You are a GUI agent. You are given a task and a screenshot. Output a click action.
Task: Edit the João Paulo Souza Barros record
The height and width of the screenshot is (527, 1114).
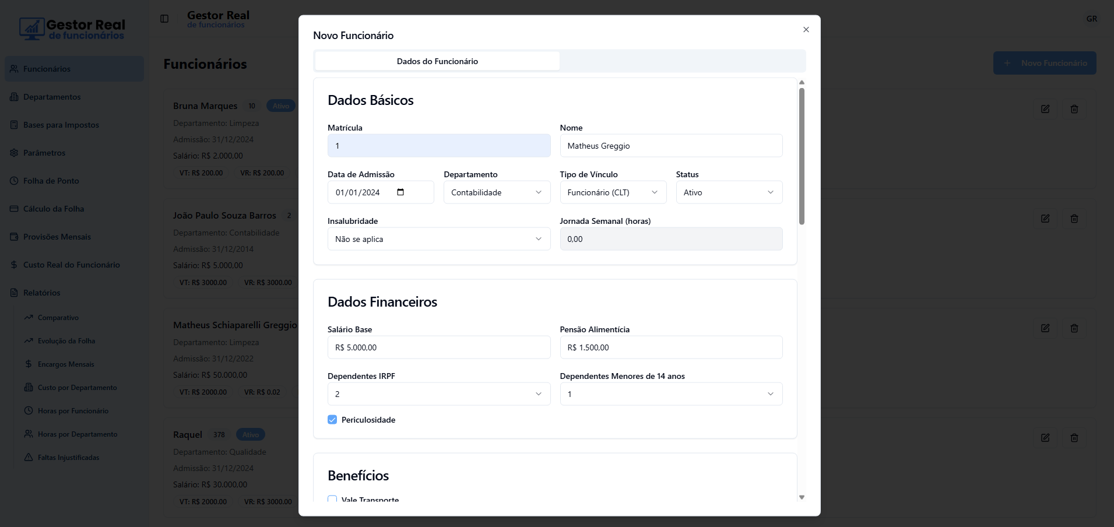[1045, 219]
